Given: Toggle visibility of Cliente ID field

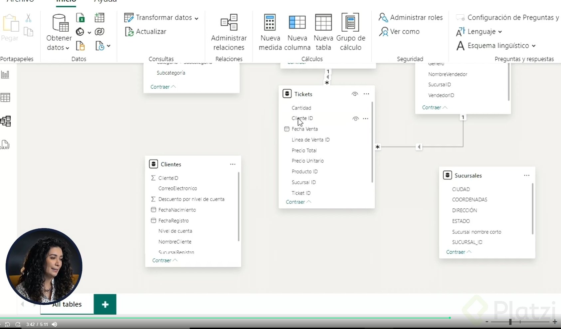Looking at the screenshot, I should (355, 119).
